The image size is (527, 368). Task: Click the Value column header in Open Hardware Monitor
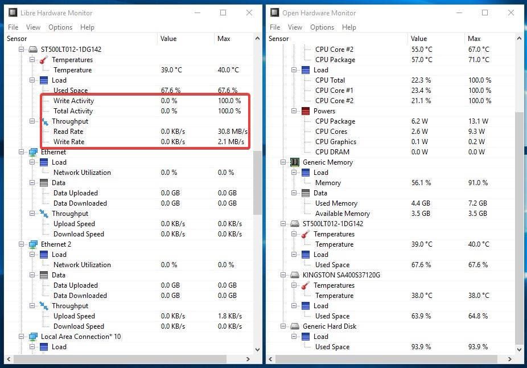(x=437, y=39)
